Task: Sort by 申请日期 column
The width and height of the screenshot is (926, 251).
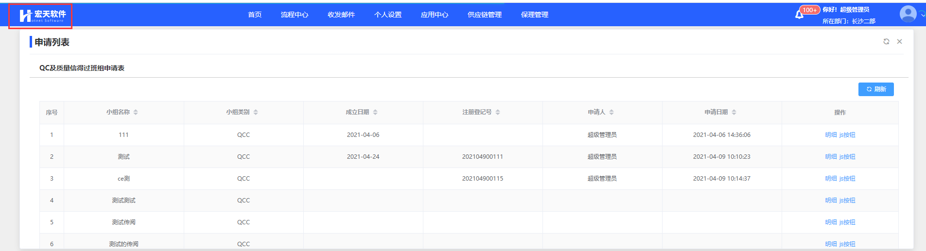Action: (734, 112)
